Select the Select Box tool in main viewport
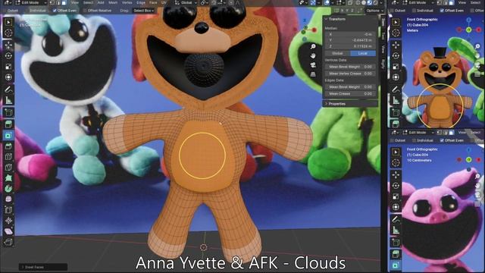Screen dimensions: 485x273 [8, 22]
